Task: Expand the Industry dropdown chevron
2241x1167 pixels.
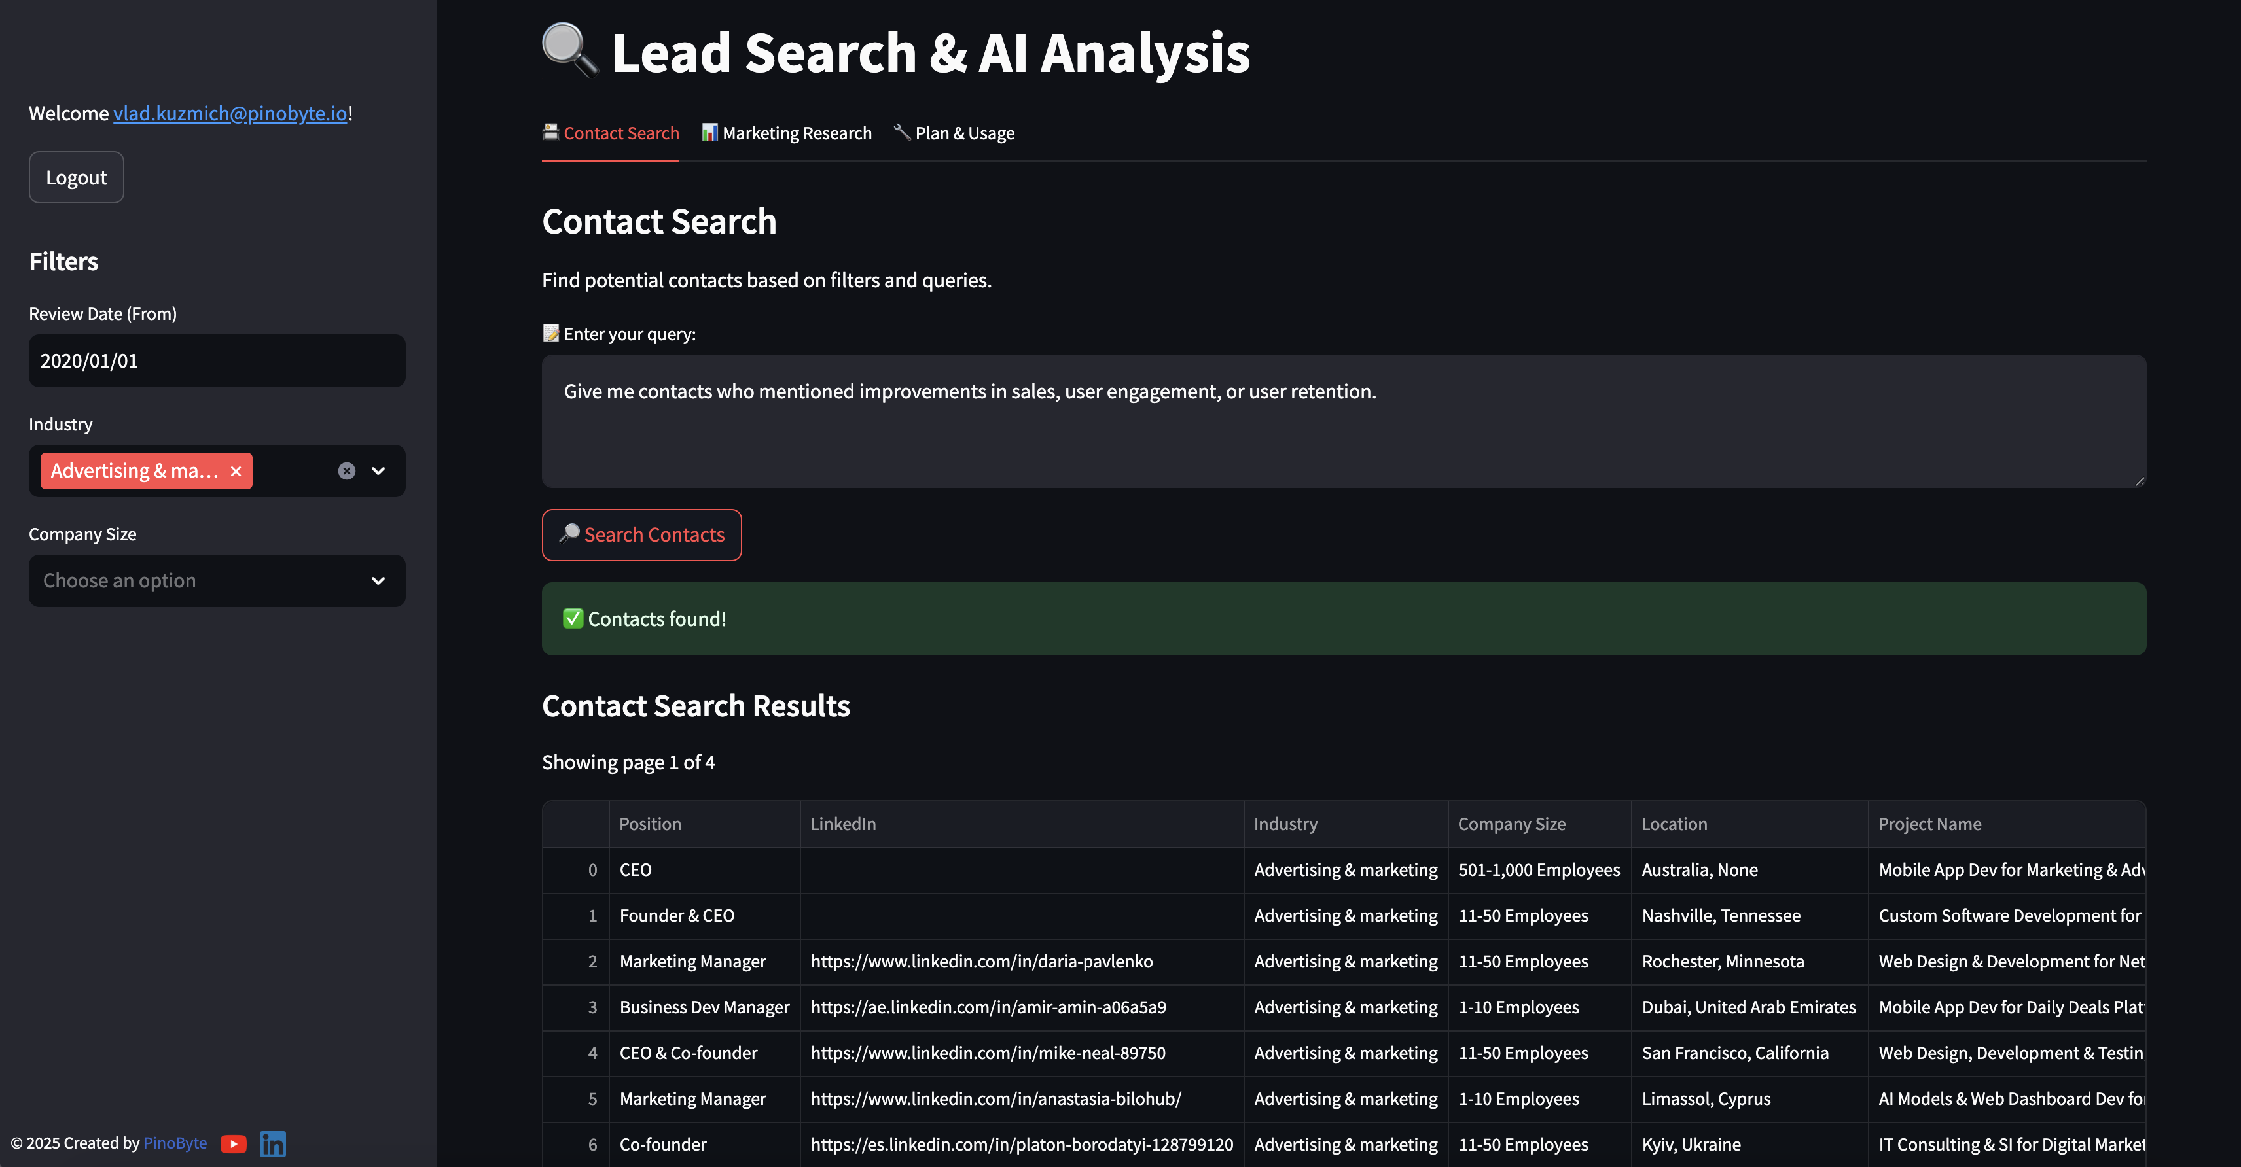Action: pyautogui.click(x=378, y=472)
